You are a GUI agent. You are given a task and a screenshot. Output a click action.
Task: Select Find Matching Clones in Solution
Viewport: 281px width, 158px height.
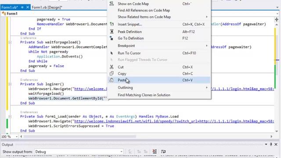point(159,95)
